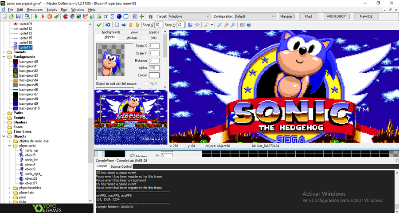Create a room with the blue frame icon

(126, 16)
